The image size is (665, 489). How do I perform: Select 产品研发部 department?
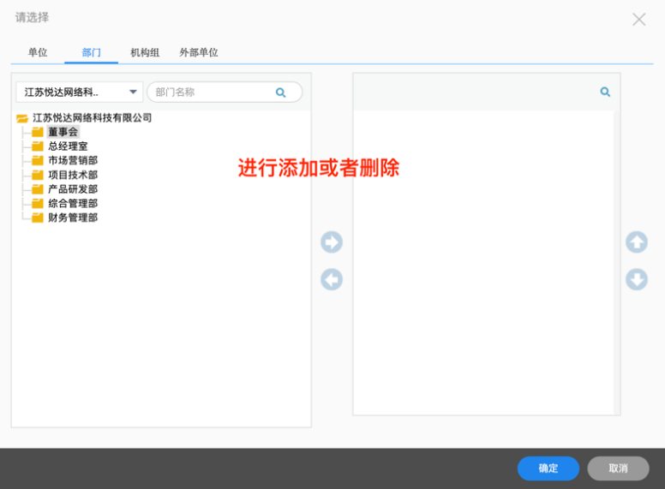click(73, 189)
